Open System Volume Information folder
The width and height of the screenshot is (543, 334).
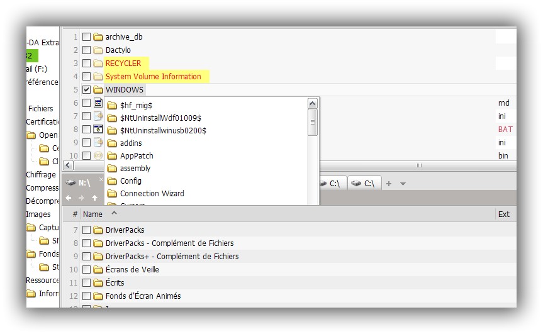[153, 77]
